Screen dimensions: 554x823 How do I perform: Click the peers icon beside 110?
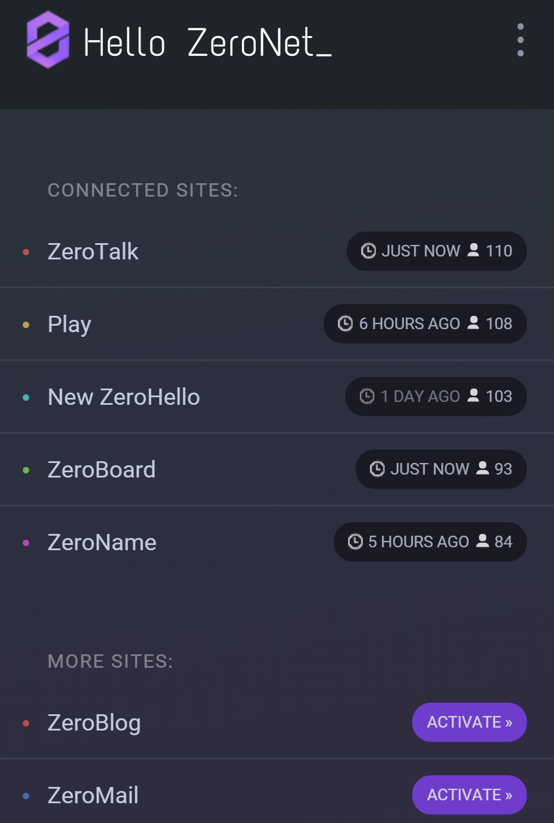tap(474, 250)
